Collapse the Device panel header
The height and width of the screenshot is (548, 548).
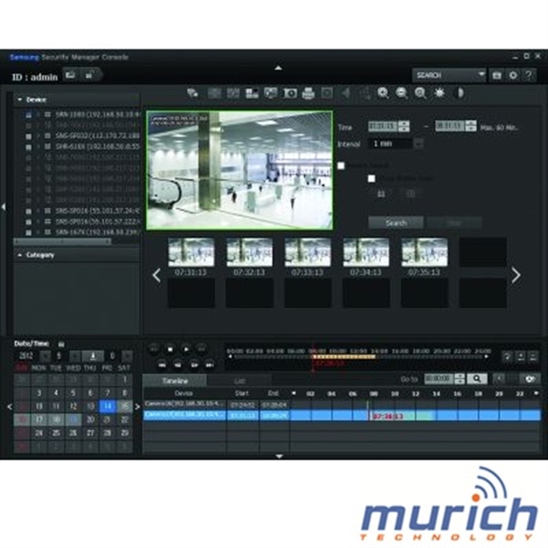click(x=77, y=100)
